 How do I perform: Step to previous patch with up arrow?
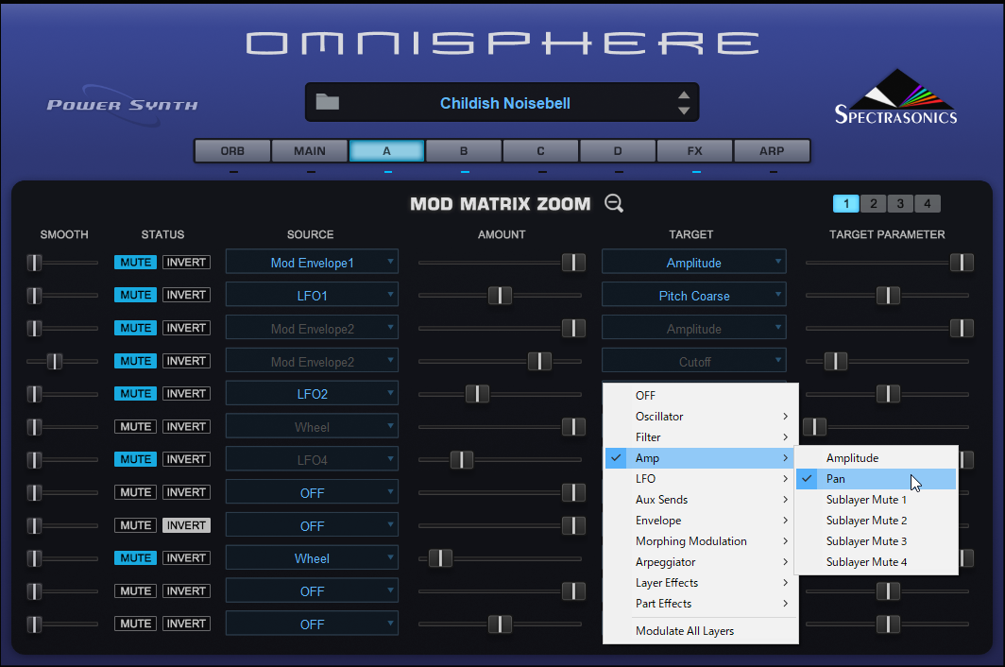[x=684, y=94]
